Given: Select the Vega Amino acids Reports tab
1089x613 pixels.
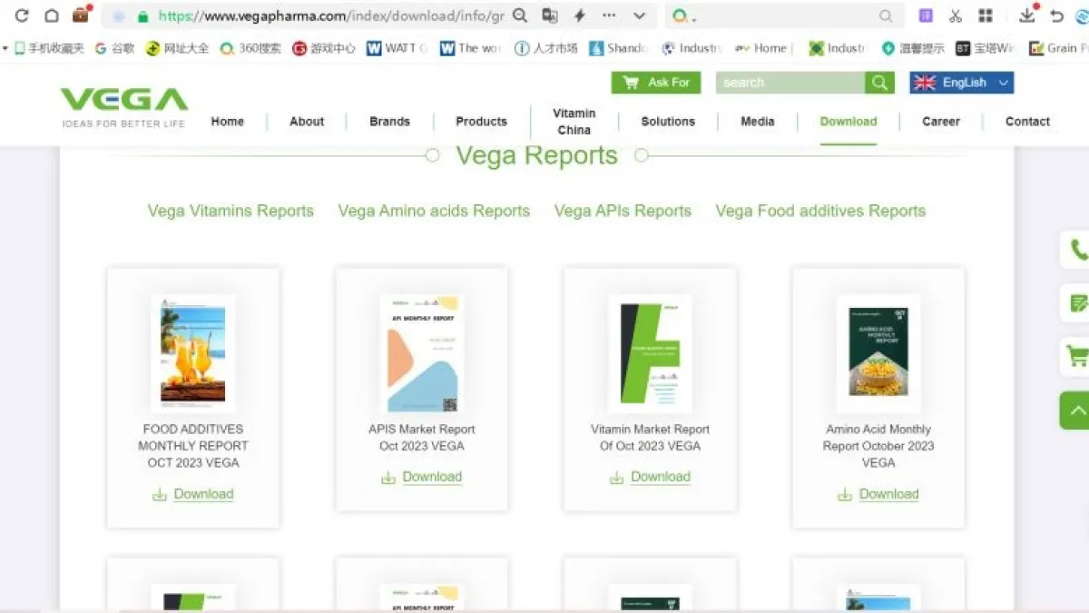Looking at the screenshot, I should pyautogui.click(x=434, y=211).
